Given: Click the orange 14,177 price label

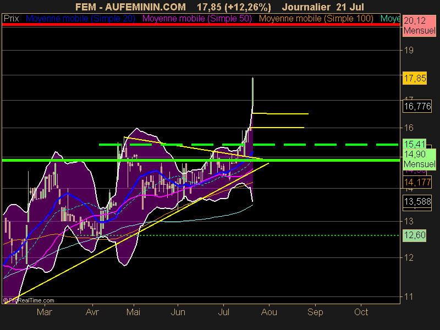Looking at the screenshot, I should tap(417, 182).
